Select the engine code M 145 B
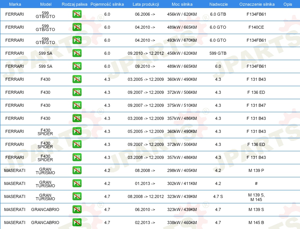This screenshot has height=229, width=300. 256,222
